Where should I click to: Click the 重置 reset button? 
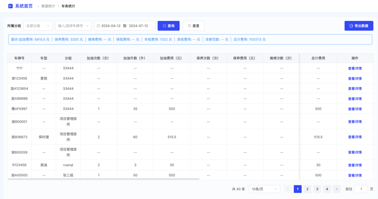pos(193,26)
